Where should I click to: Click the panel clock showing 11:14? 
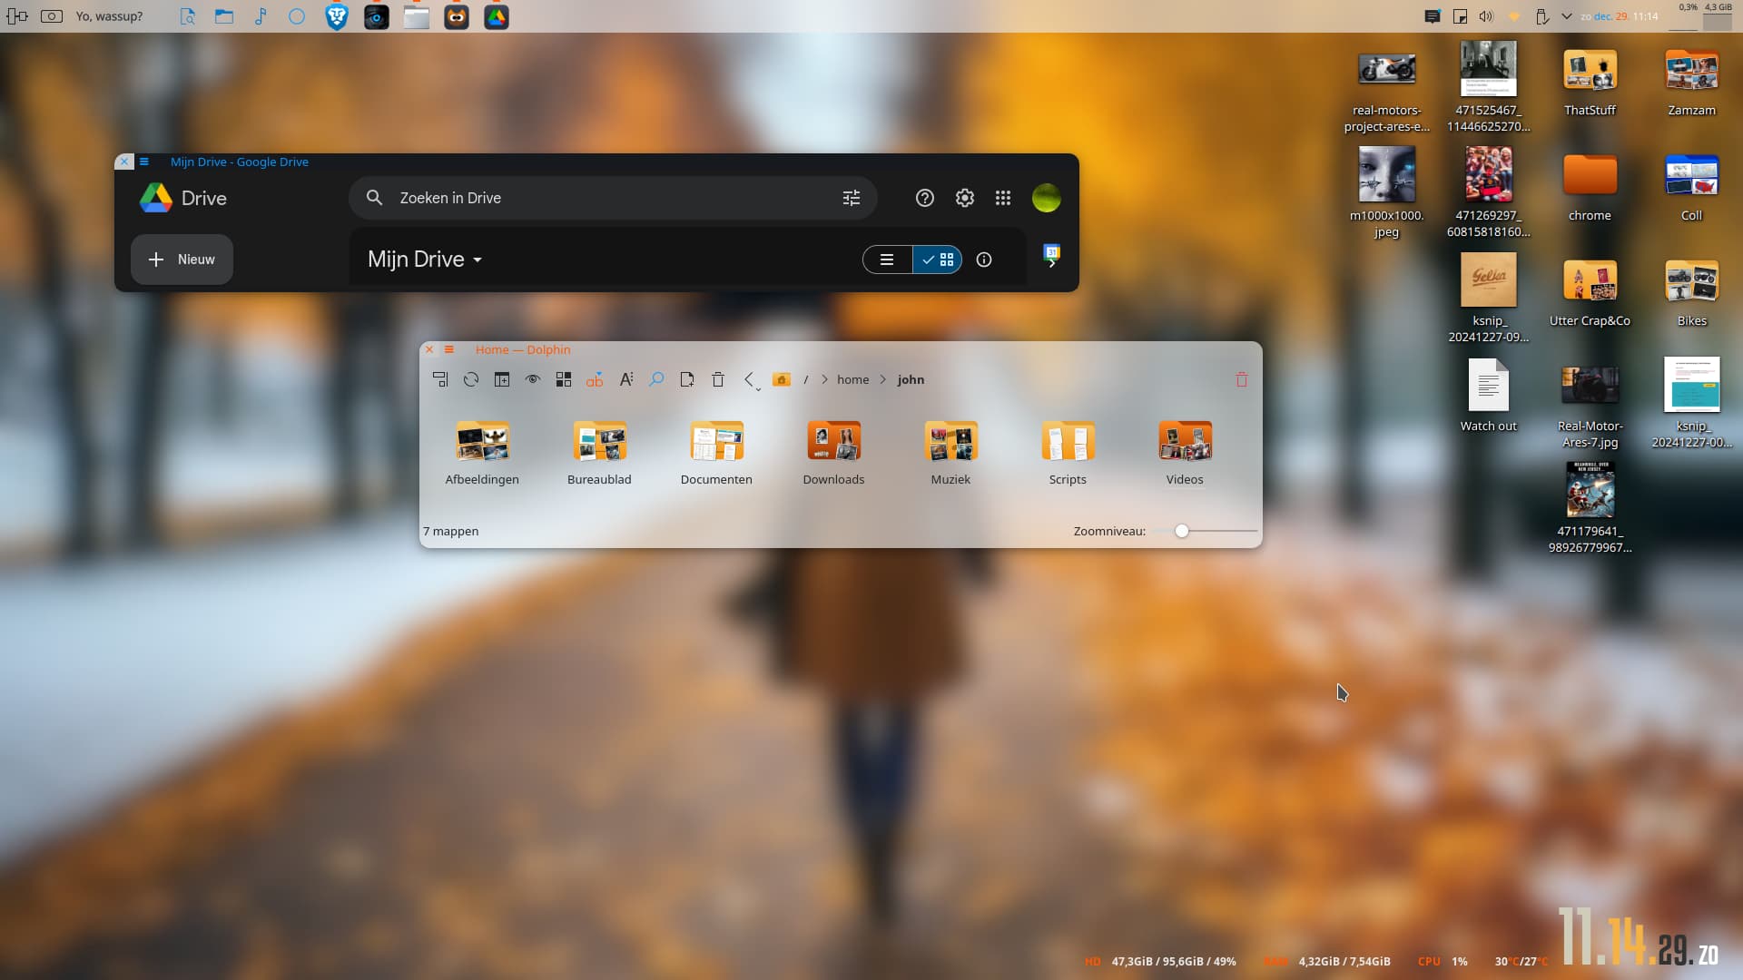[1620, 16]
